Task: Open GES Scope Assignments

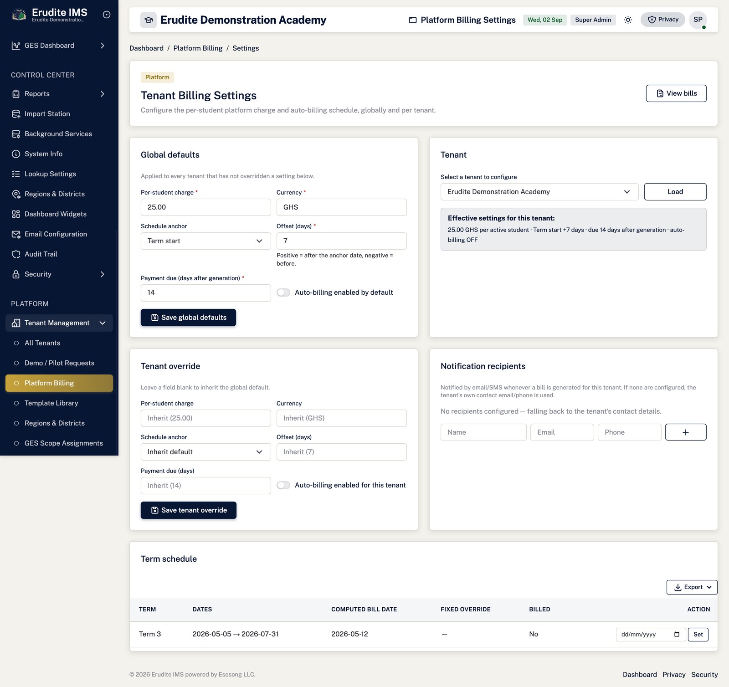Action: tap(59, 443)
